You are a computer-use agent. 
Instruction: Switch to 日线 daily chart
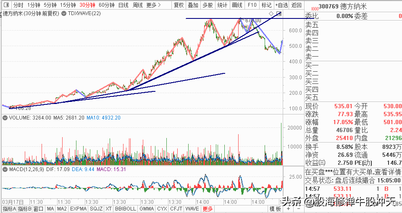pos(123,5)
